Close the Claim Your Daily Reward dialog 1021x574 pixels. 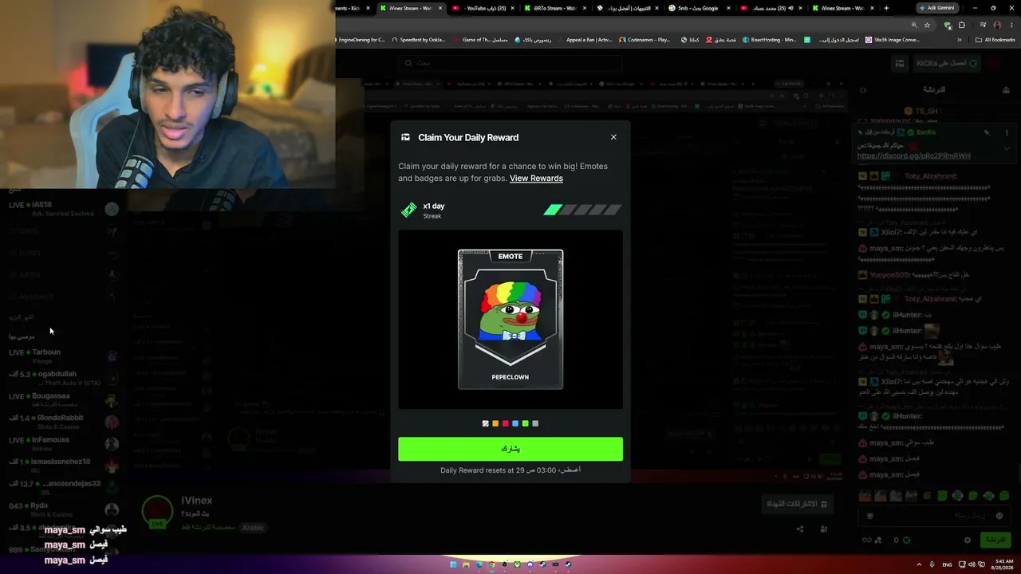pyautogui.click(x=613, y=137)
